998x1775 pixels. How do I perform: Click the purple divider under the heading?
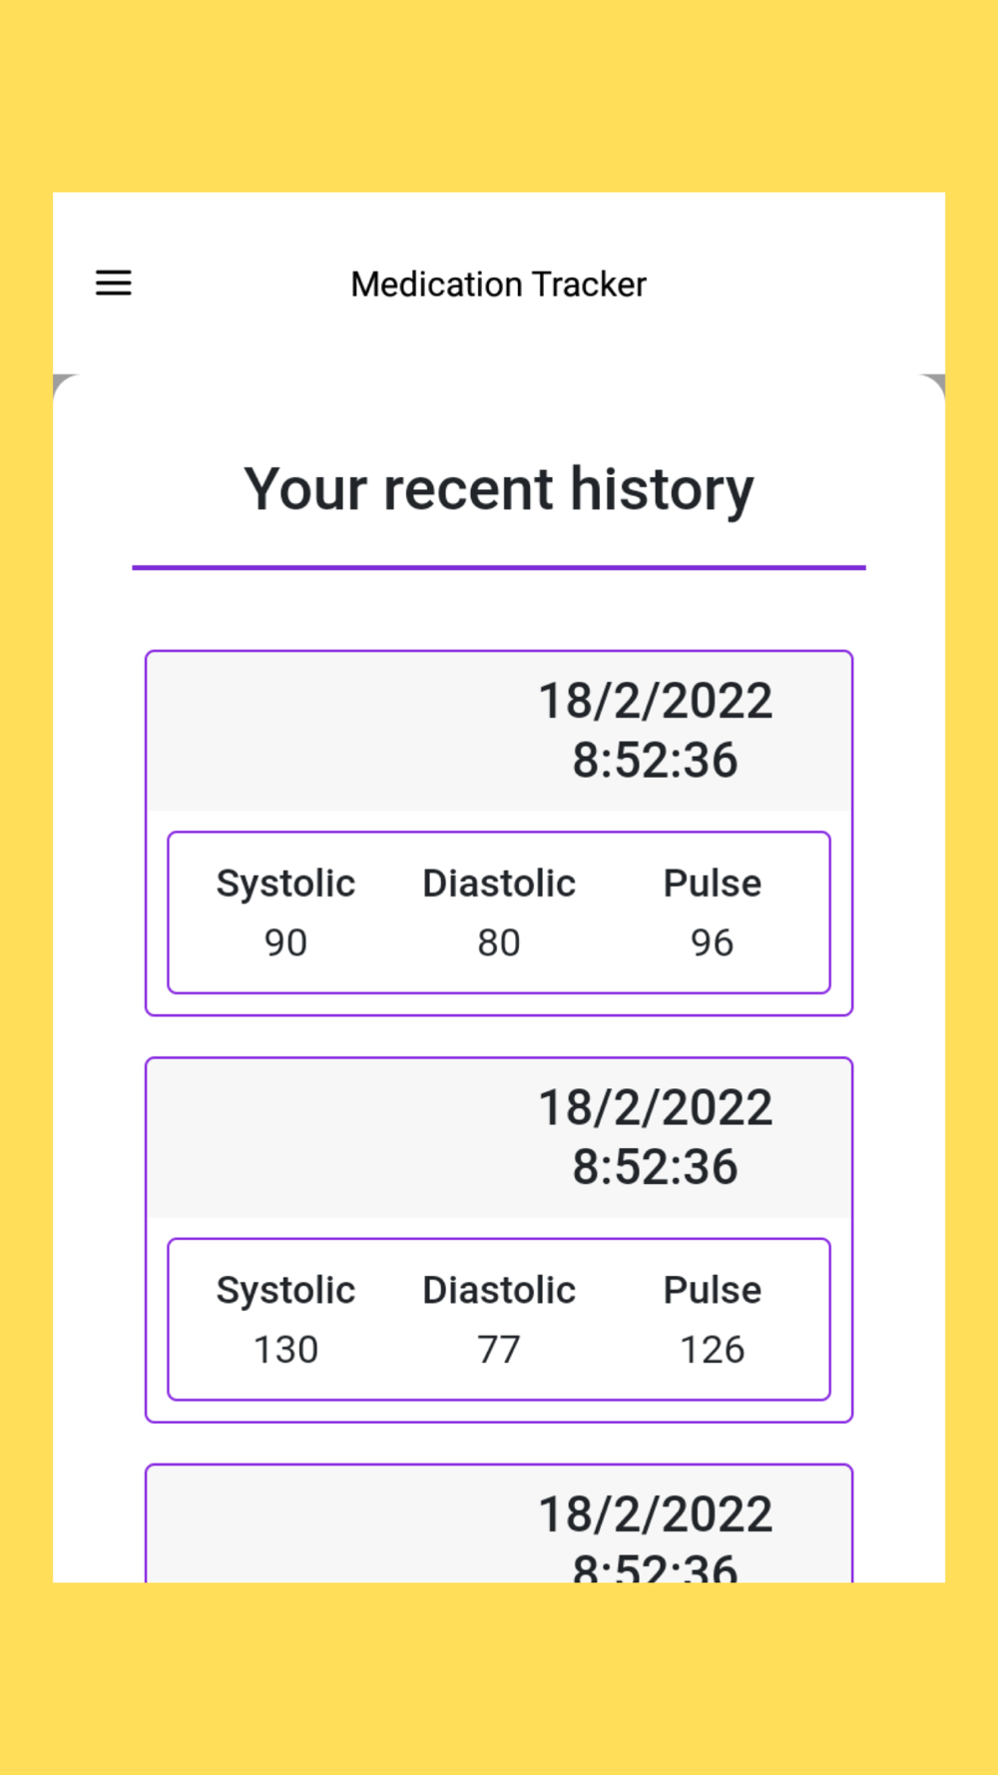pos(499,567)
